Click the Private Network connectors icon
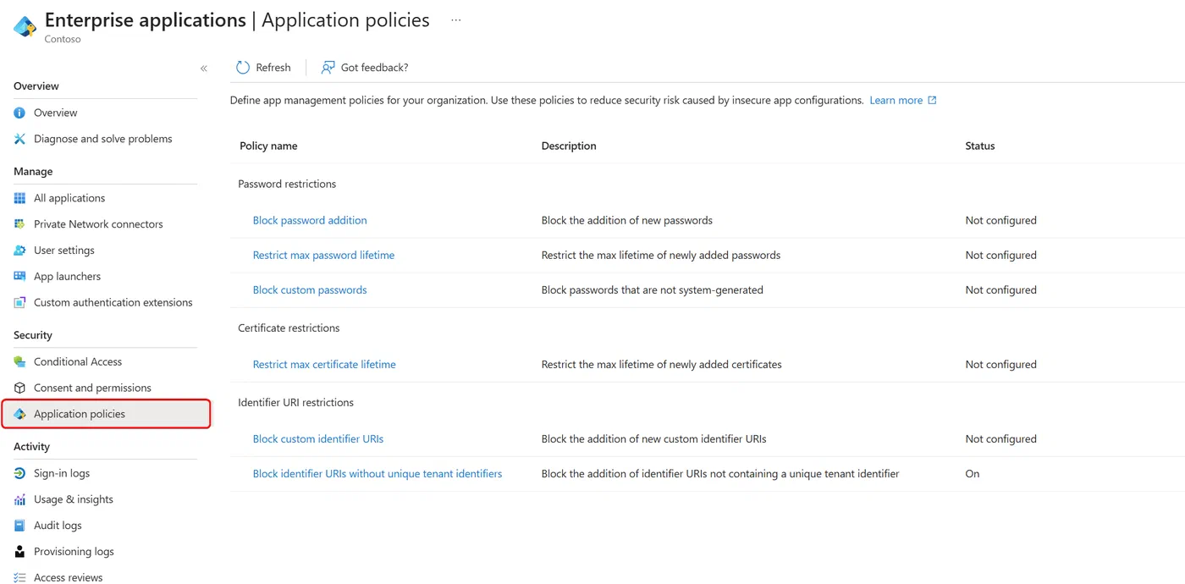Screen dimensions: 1185x584 19,224
